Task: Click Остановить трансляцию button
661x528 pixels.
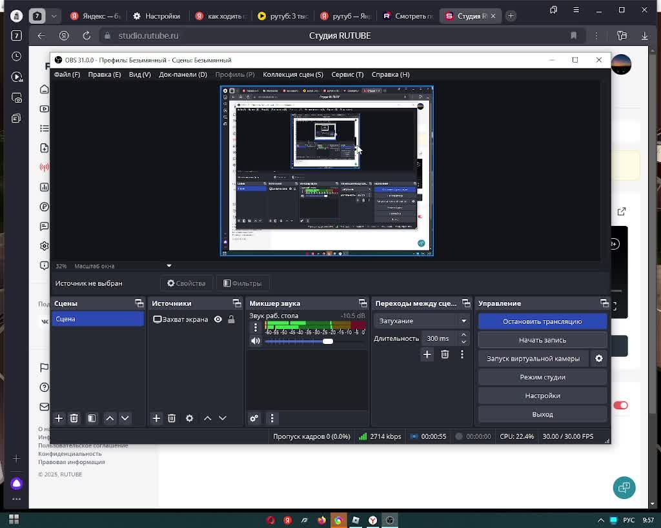Action: tap(542, 321)
